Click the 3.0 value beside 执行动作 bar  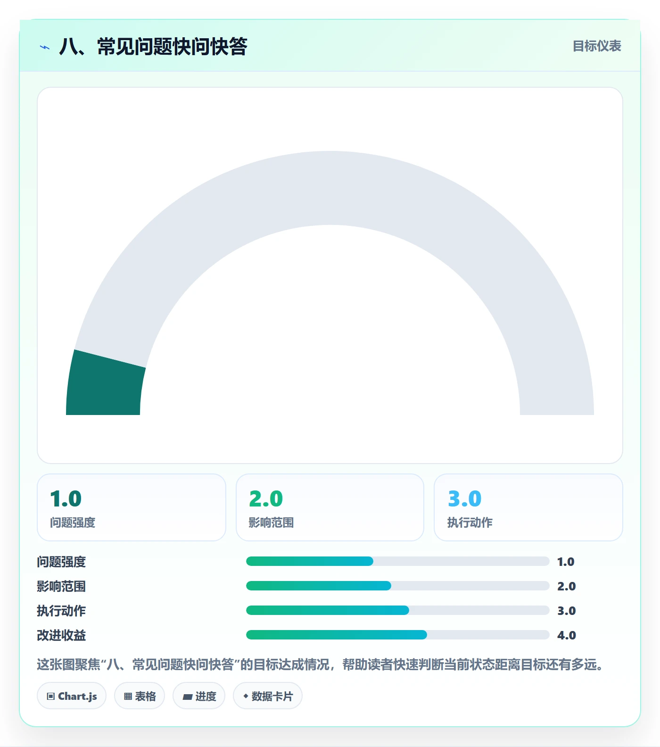(566, 611)
